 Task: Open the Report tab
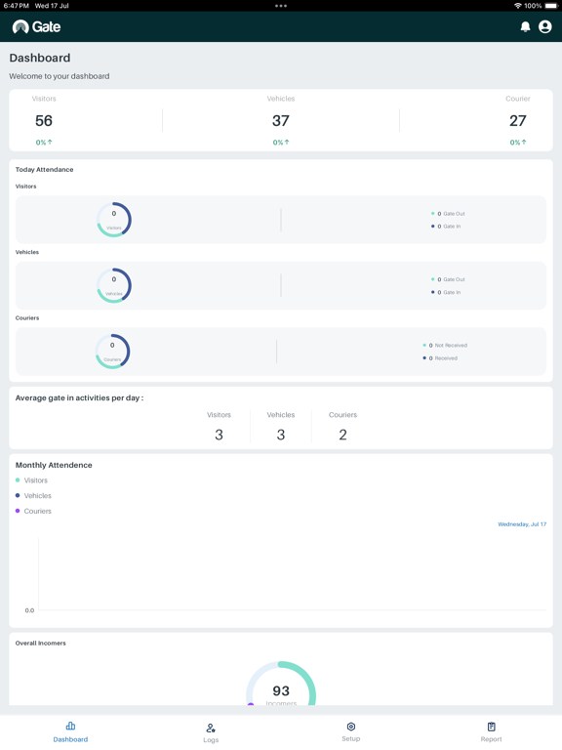492,732
